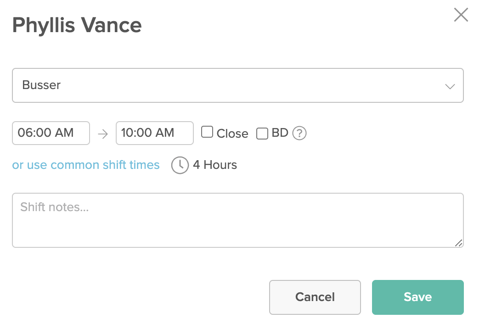Tick the BD checkbox

coord(262,134)
